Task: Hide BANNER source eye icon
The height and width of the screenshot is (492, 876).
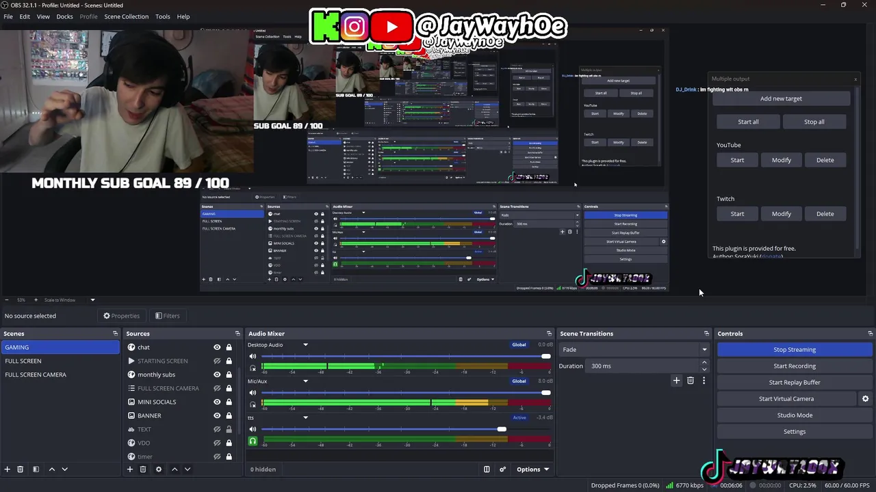Action: click(x=217, y=415)
